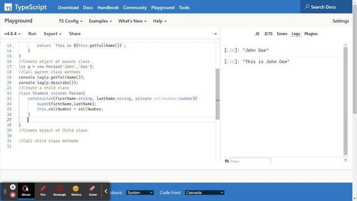Click the 'class Student extends Person' line
The image size is (357, 201).
click(x=52, y=93)
